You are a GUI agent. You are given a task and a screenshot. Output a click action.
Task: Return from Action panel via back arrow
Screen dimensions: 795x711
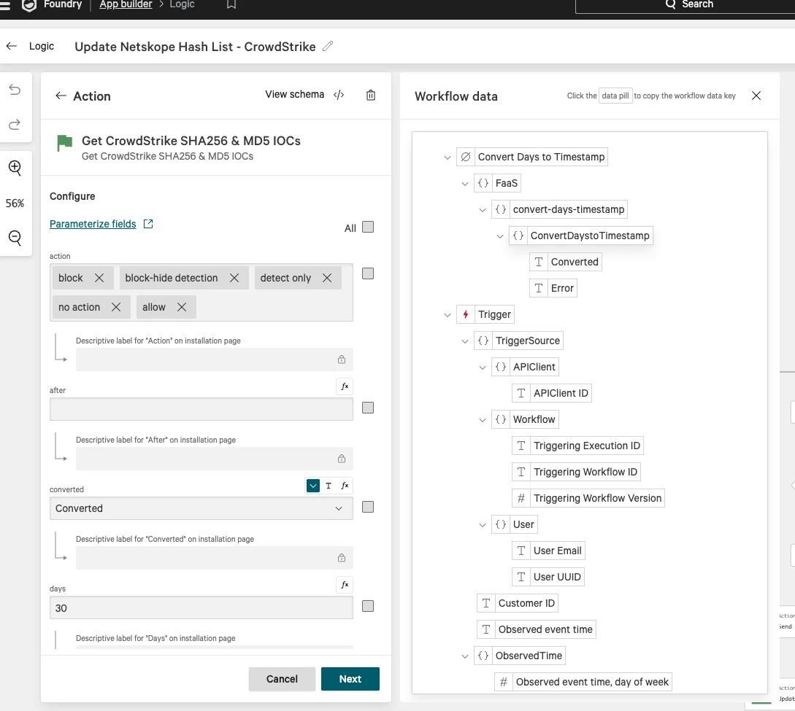click(61, 96)
